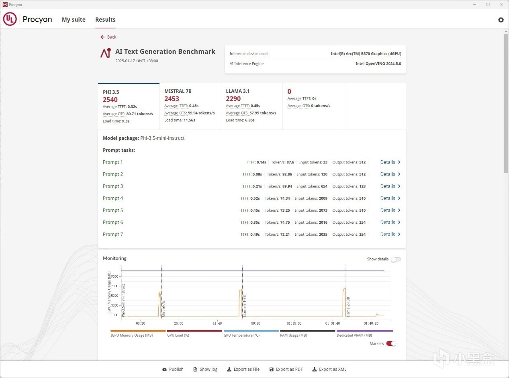Open Details for Prompt 4
The height and width of the screenshot is (378, 509).
pos(390,198)
